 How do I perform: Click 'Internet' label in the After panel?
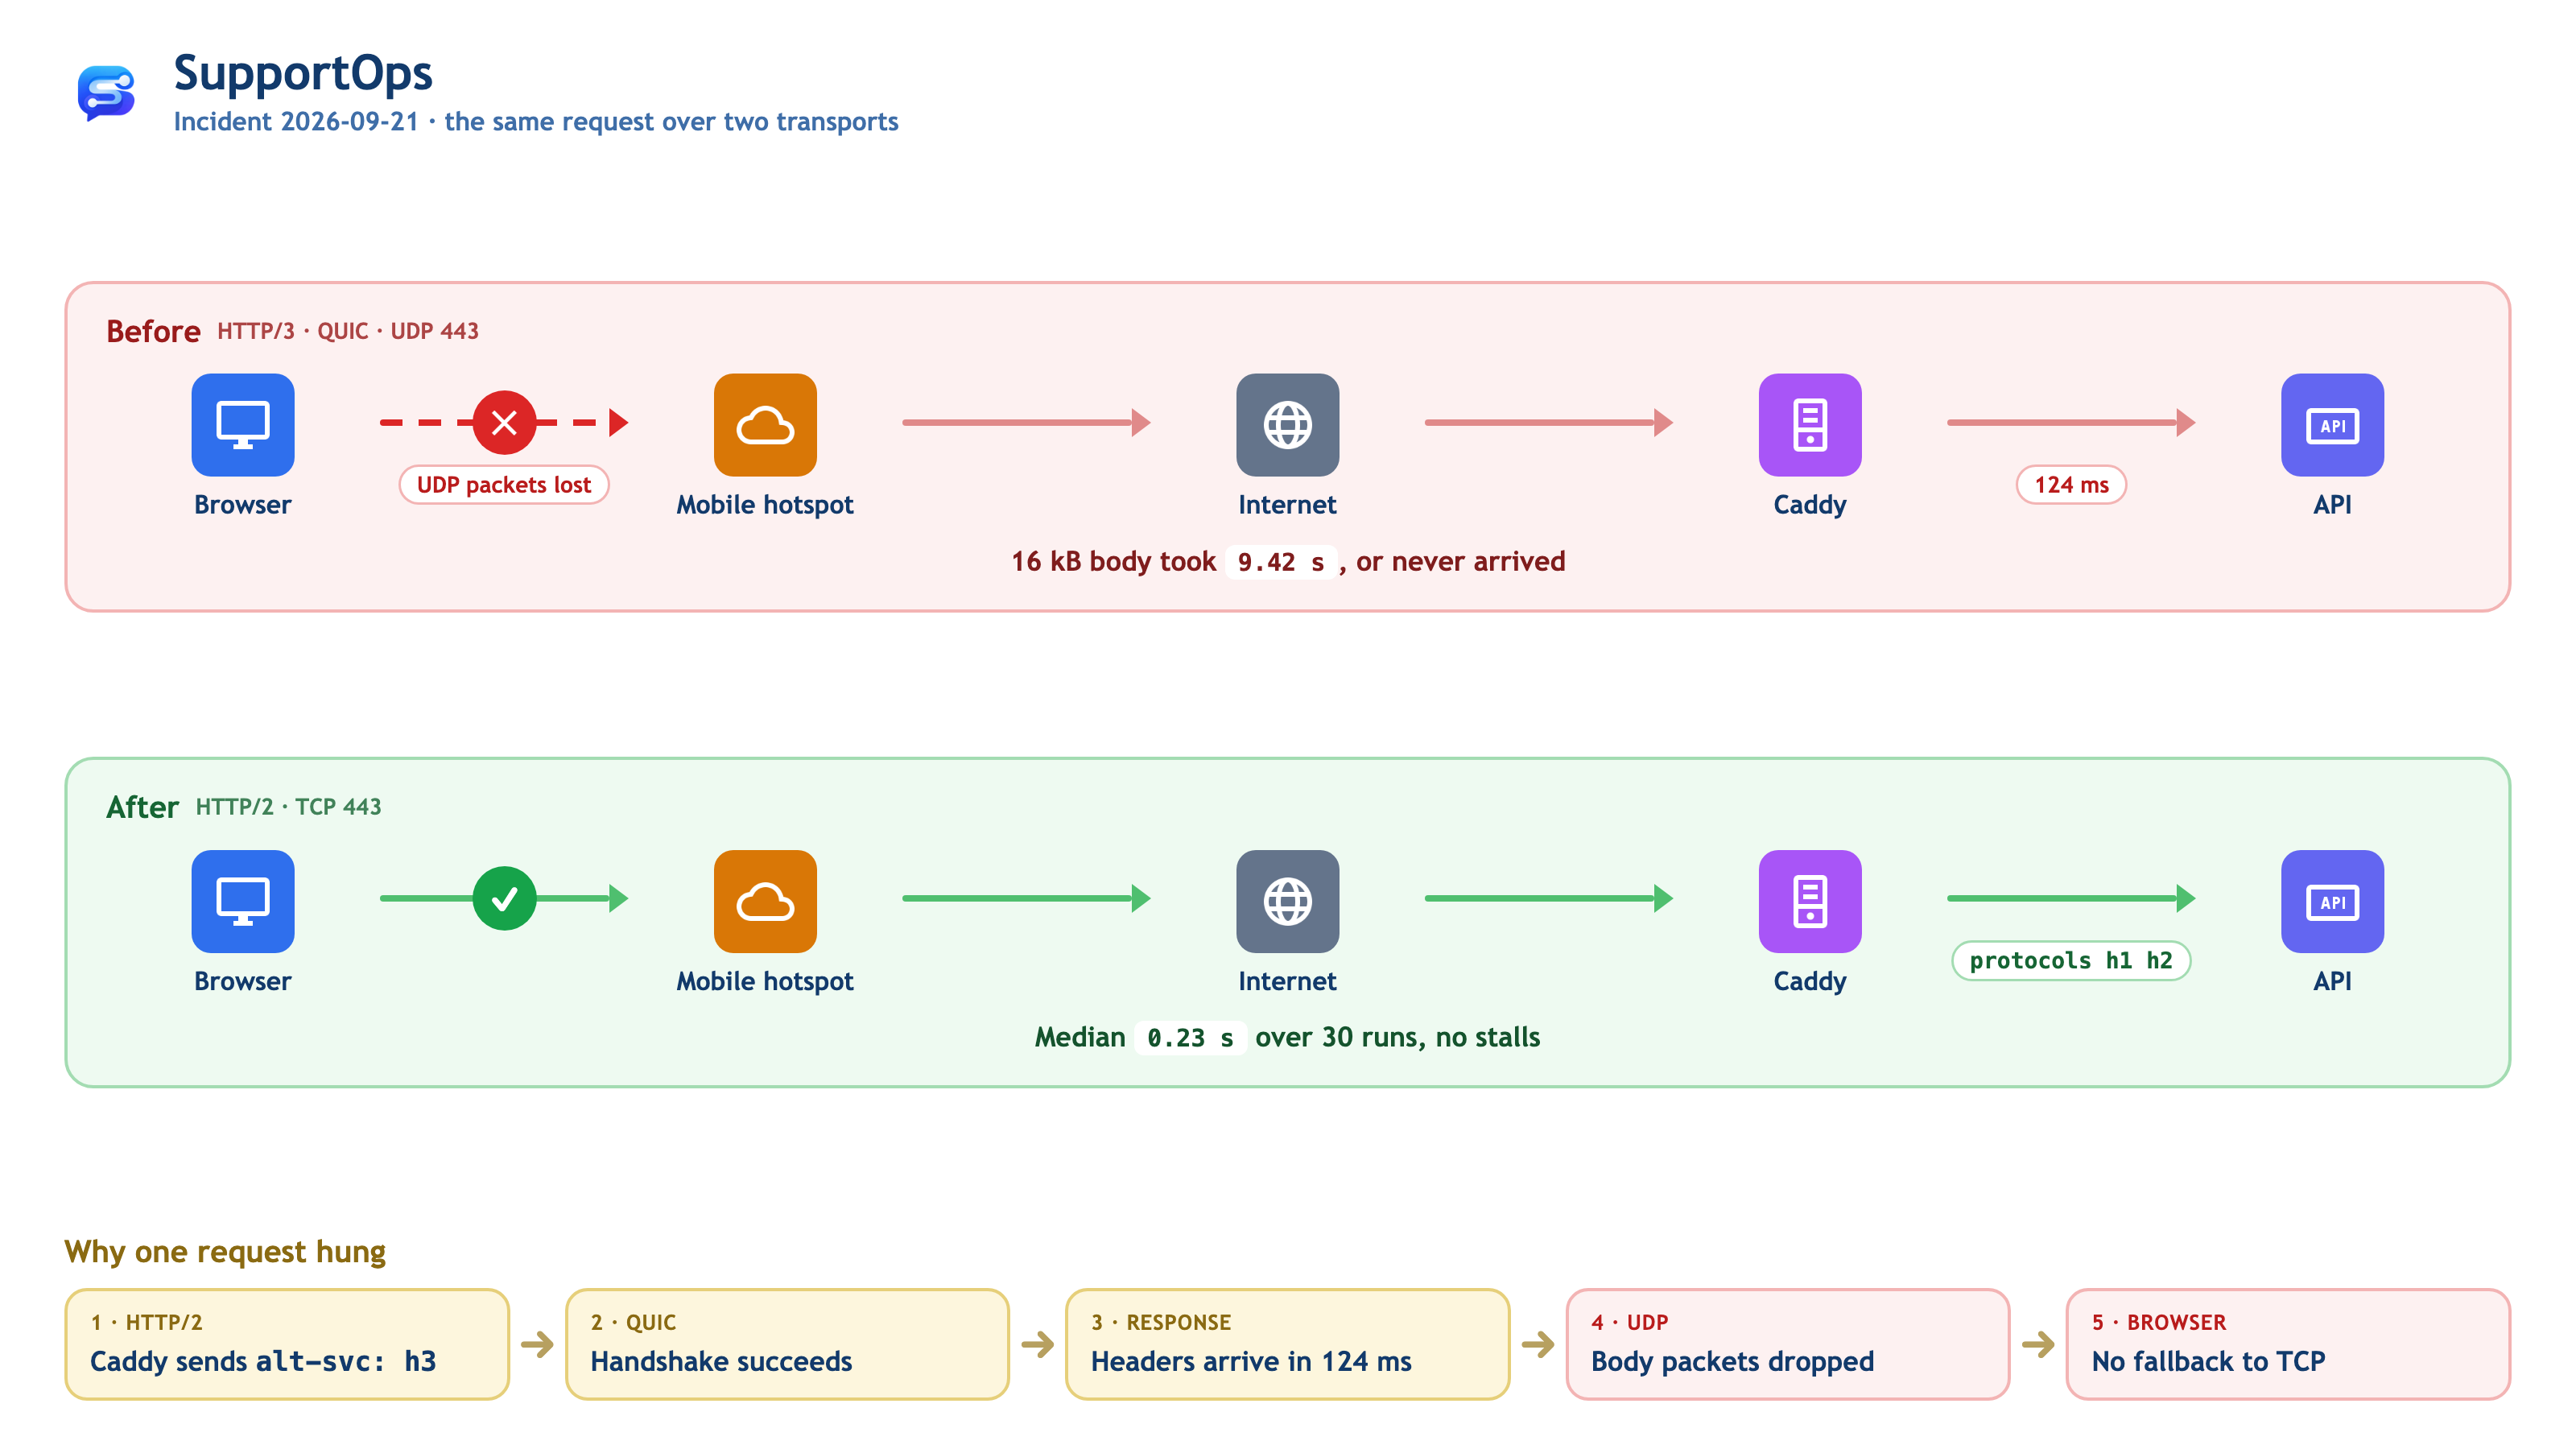(x=1287, y=981)
